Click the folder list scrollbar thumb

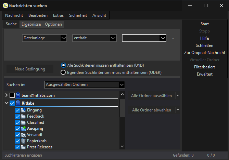point(122,108)
